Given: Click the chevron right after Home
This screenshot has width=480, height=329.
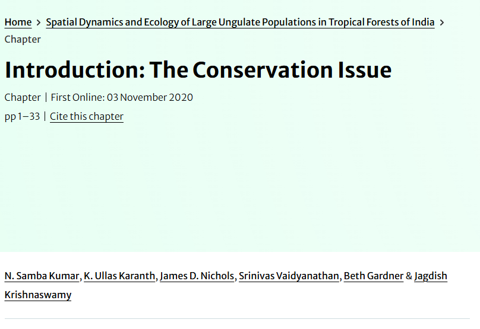Looking at the screenshot, I should tap(39, 23).
